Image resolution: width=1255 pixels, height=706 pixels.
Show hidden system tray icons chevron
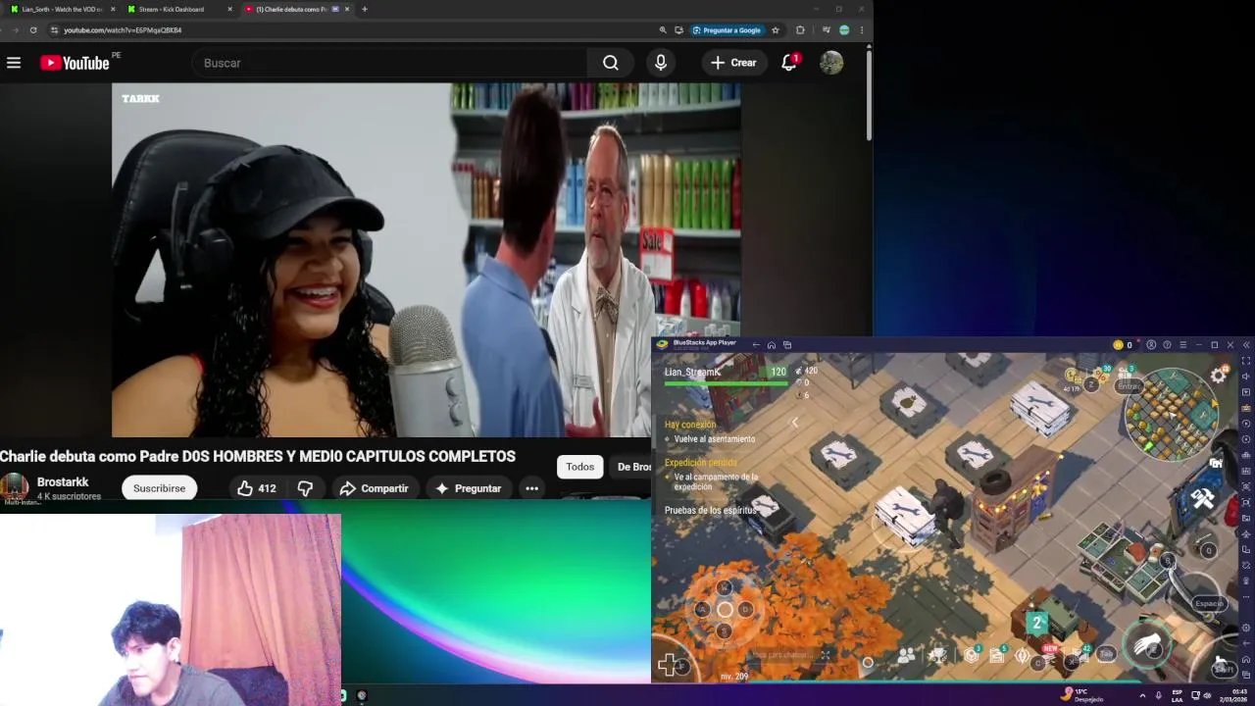coord(1142,695)
